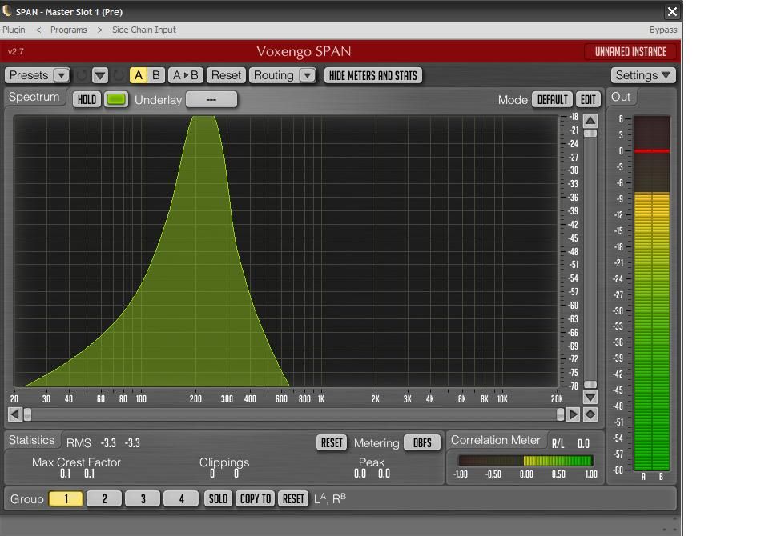
Task: Open the Settings dropdown
Action: (x=643, y=75)
